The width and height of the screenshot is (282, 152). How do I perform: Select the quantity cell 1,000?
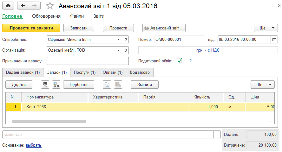click(206, 107)
